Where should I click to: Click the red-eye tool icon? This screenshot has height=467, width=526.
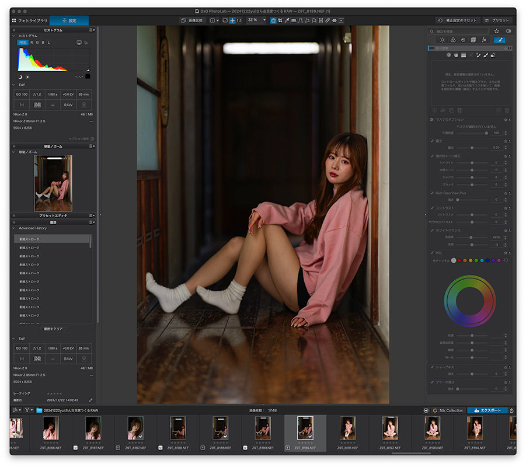coord(335,20)
